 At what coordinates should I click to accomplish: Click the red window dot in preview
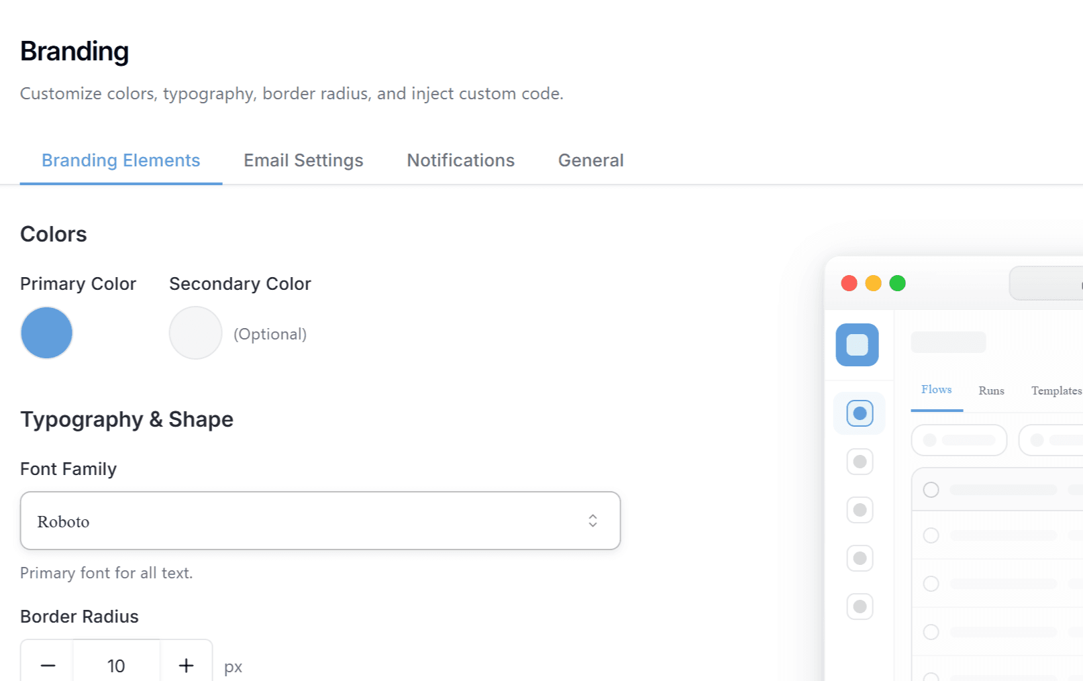(x=849, y=283)
